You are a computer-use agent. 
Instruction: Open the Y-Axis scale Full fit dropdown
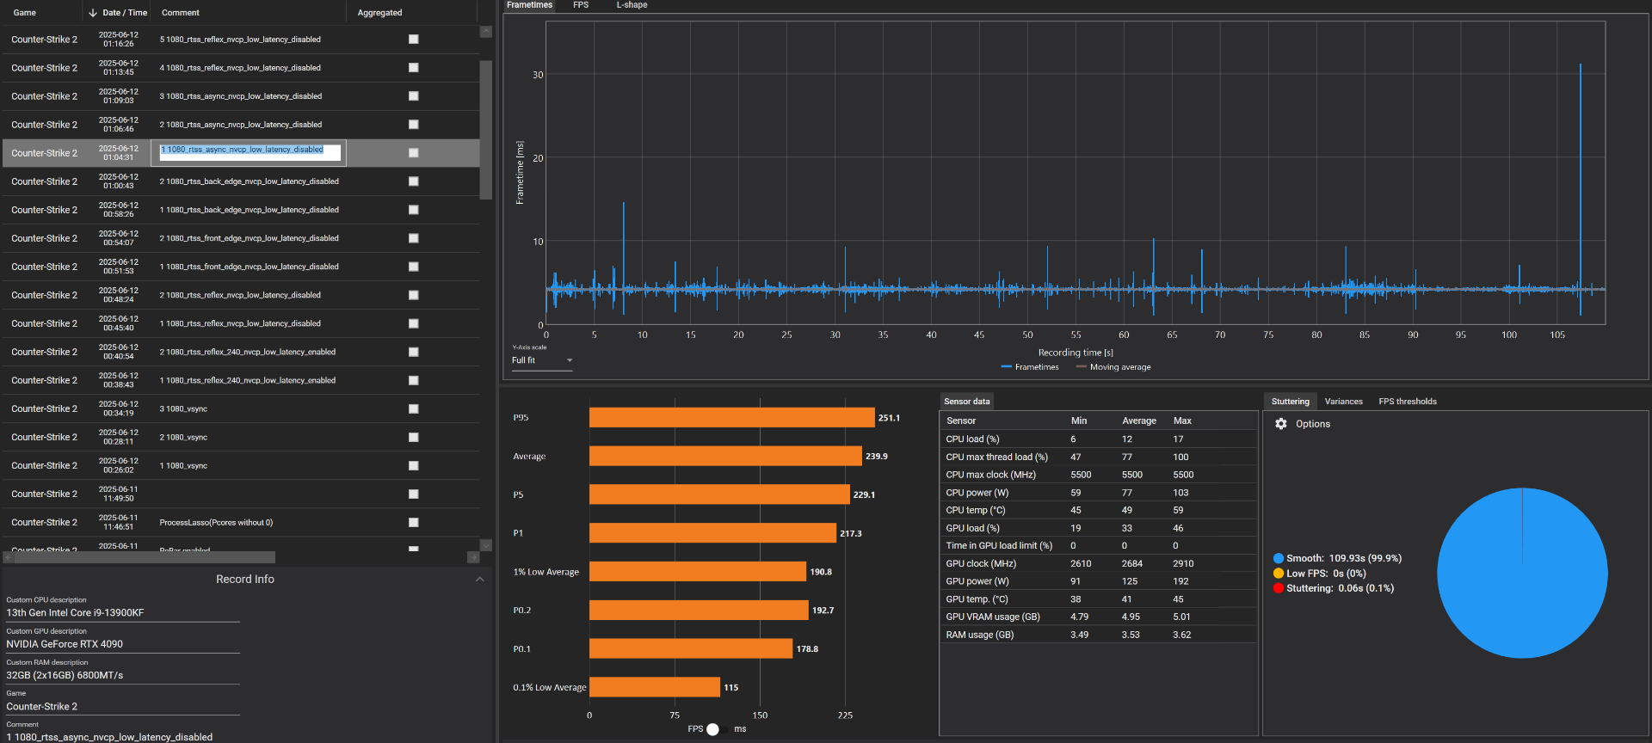[x=542, y=360]
